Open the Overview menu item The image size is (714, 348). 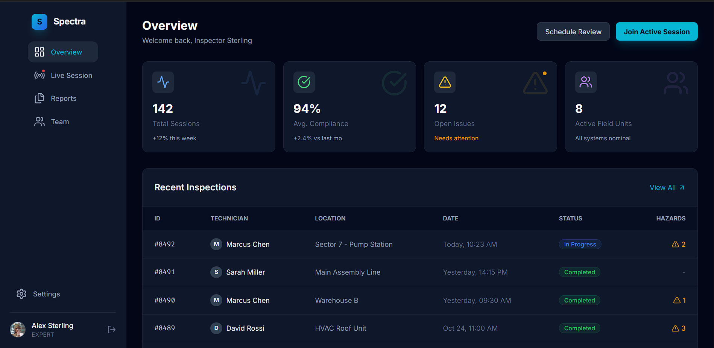[63, 52]
